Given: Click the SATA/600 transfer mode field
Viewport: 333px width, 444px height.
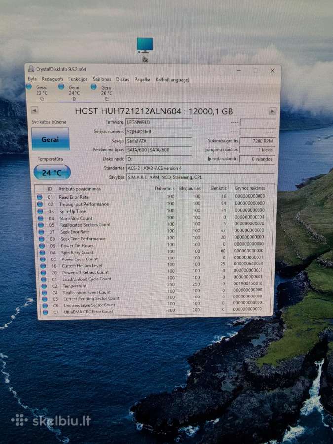Looking at the screenshot, I should pos(158,150).
